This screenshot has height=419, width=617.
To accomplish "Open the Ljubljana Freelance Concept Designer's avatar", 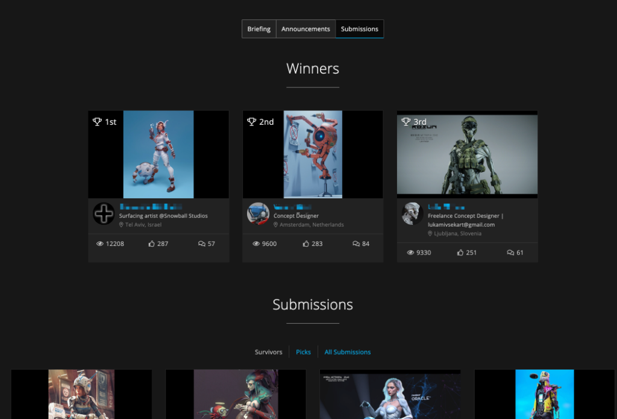I will pos(412,214).
